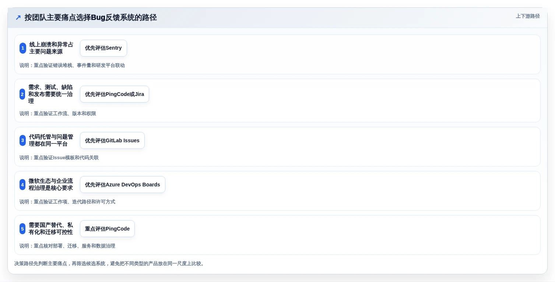Click the arrow icon beside the title
555x282 pixels.
[18, 18]
